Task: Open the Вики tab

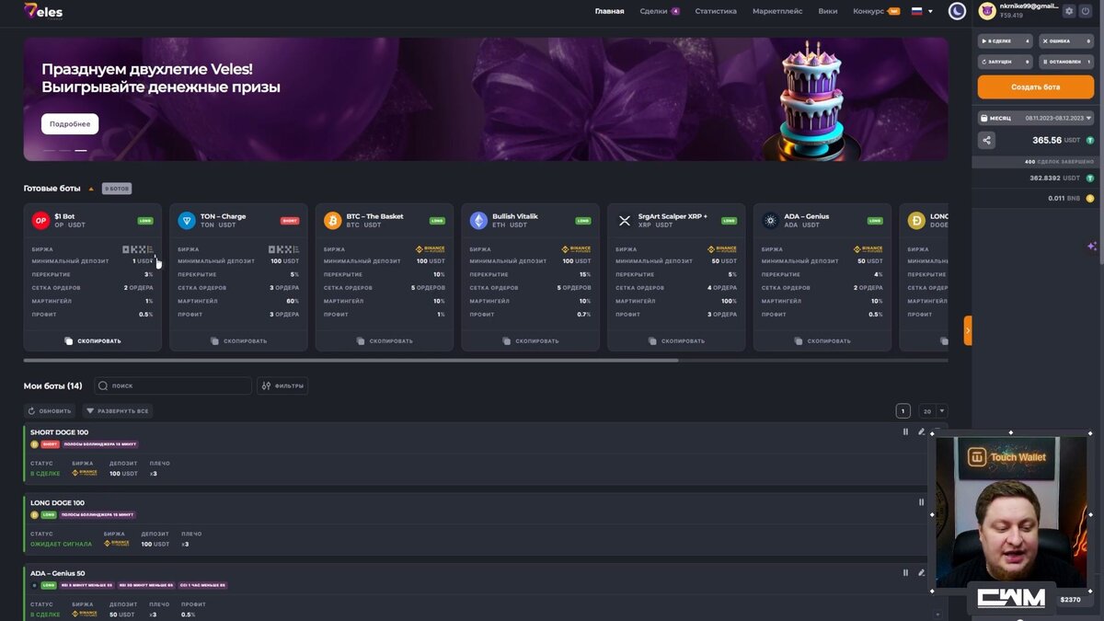Action: [x=827, y=11]
